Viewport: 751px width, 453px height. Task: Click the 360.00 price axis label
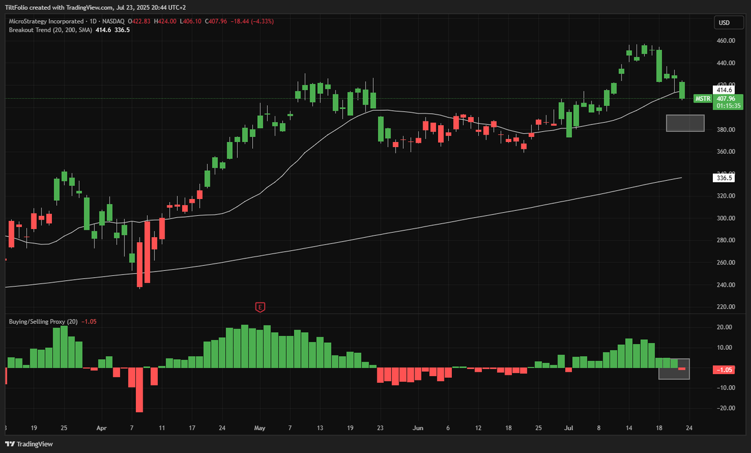click(726, 152)
